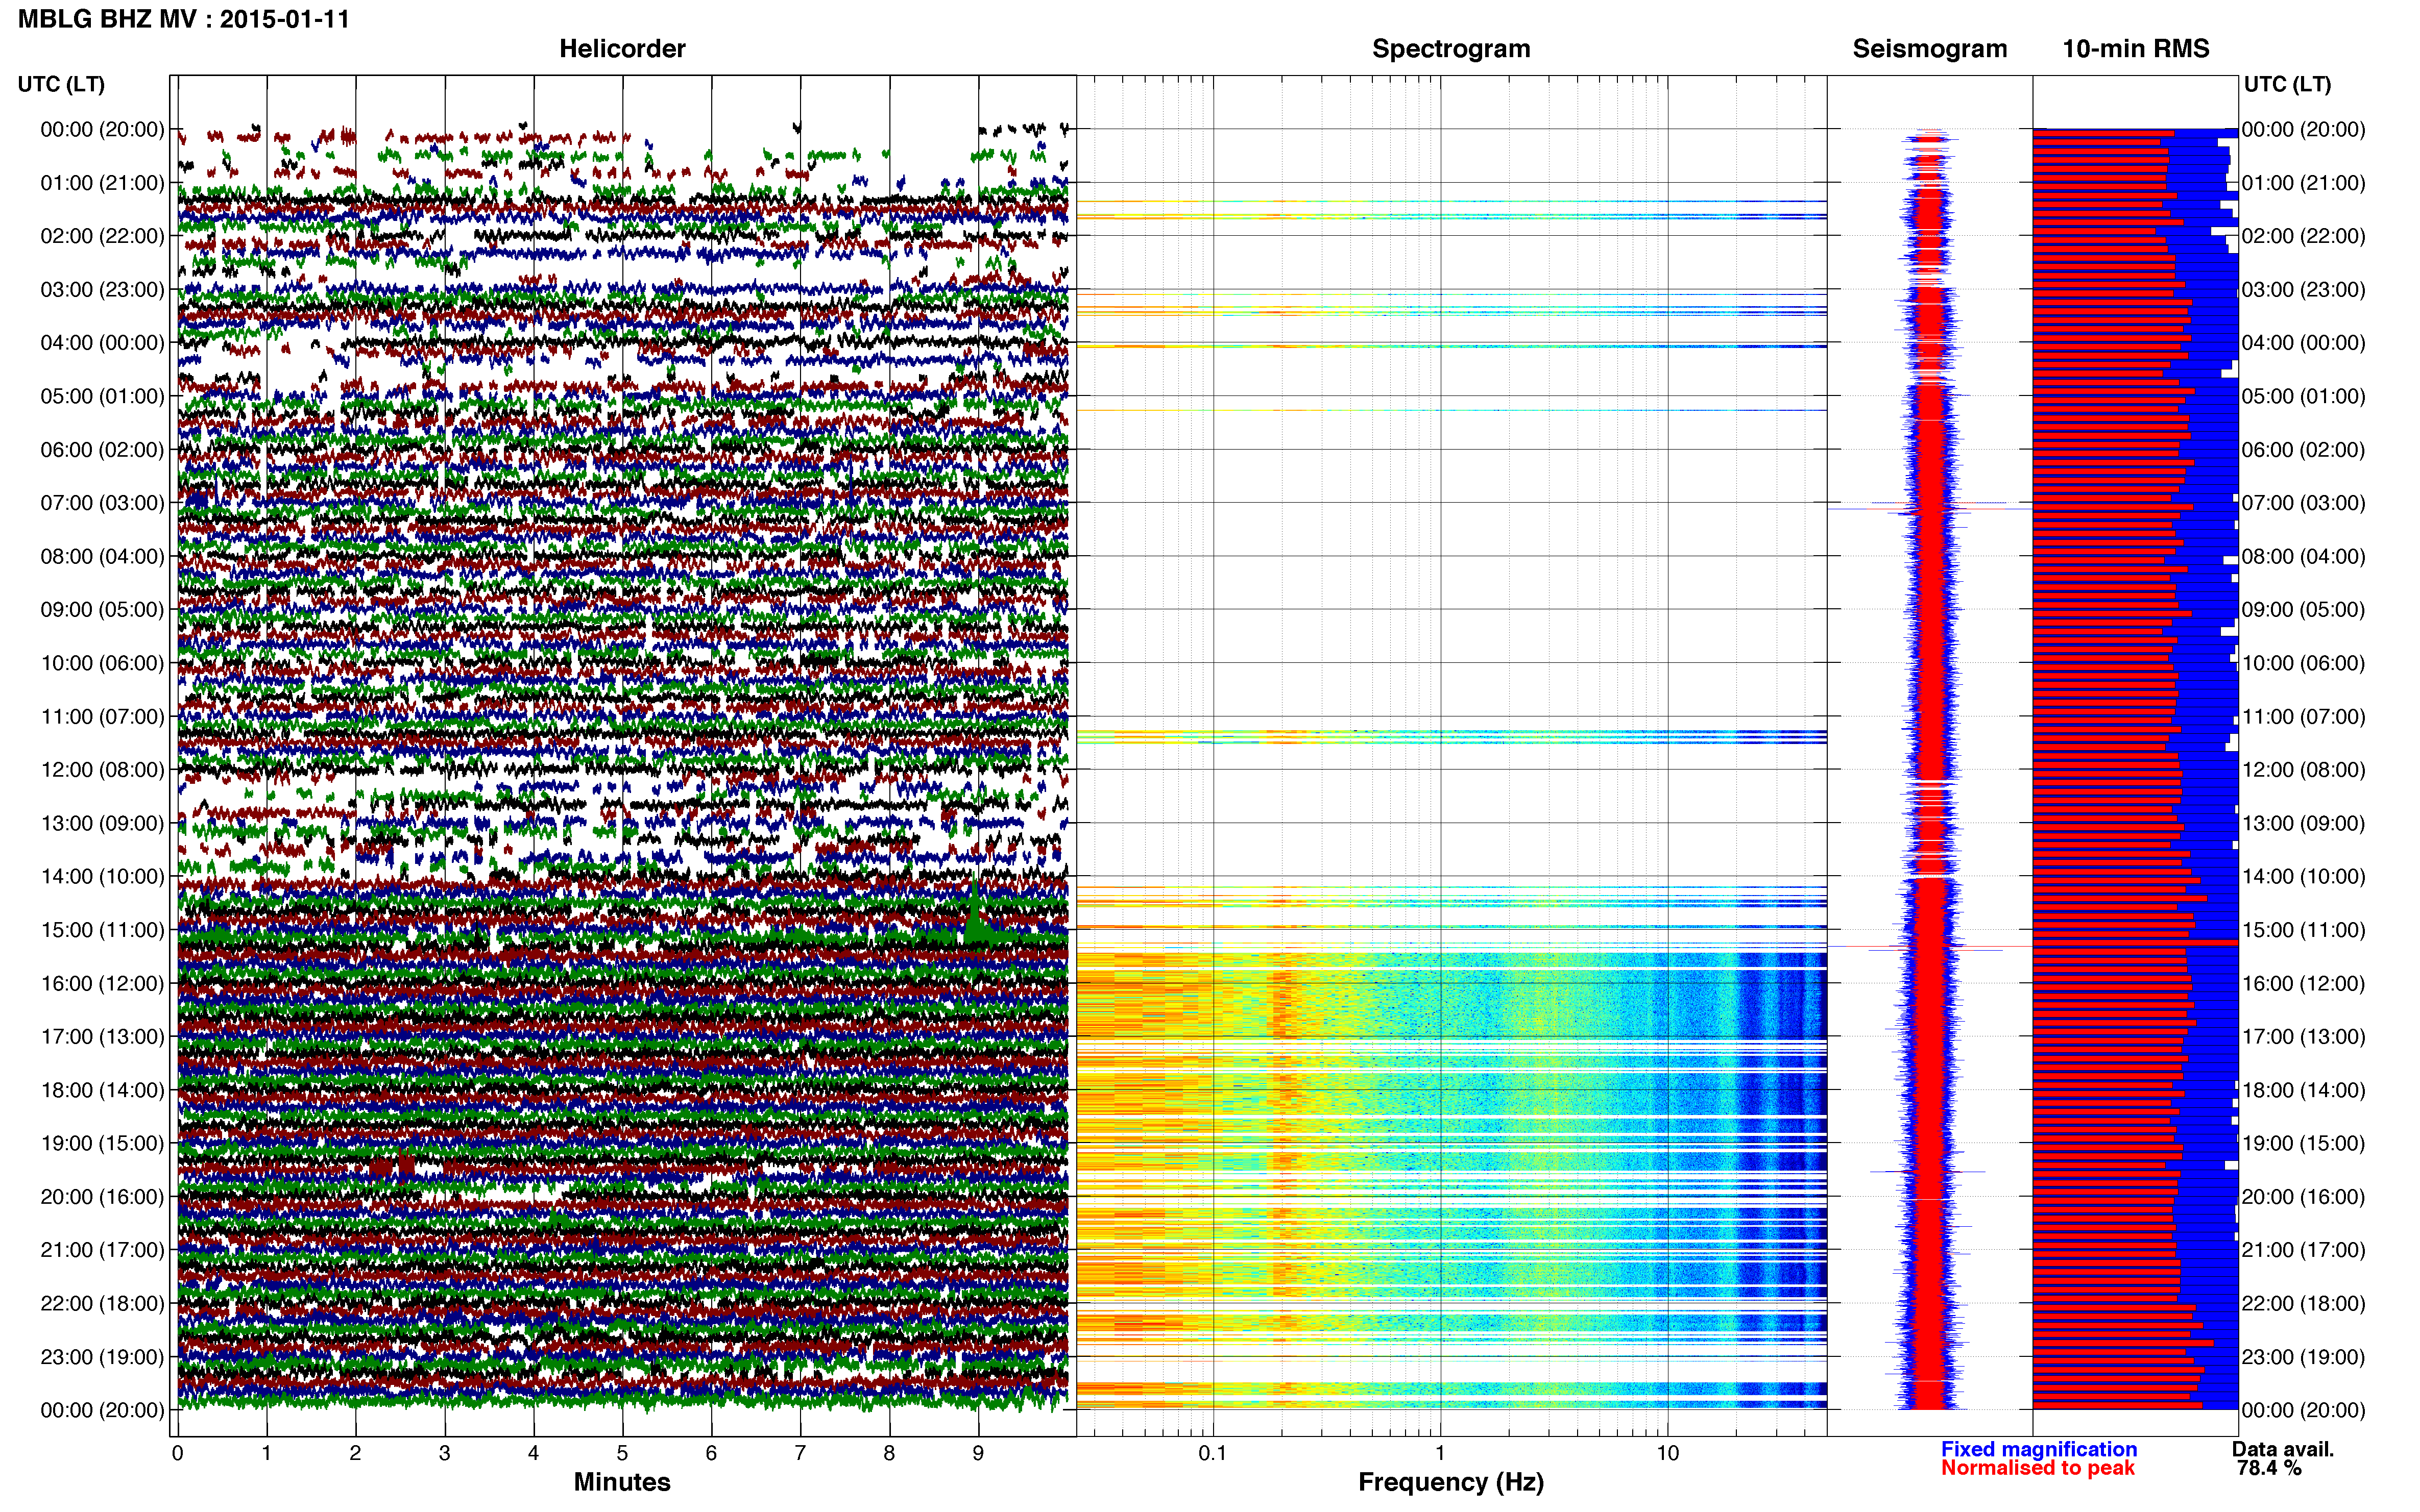
Task: Click the 'Normalised to peak' legend text
Action: coord(2038,1468)
